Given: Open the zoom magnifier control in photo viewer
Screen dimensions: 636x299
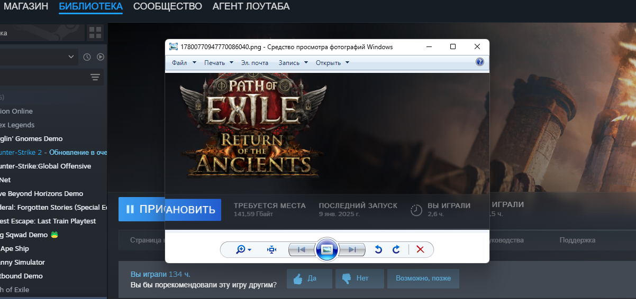Looking at the screenshot, I should click(x=243, y=249).
